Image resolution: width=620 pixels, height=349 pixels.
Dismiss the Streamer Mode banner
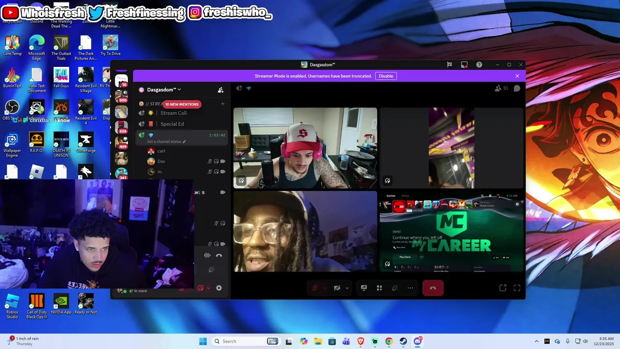(517, 76)
